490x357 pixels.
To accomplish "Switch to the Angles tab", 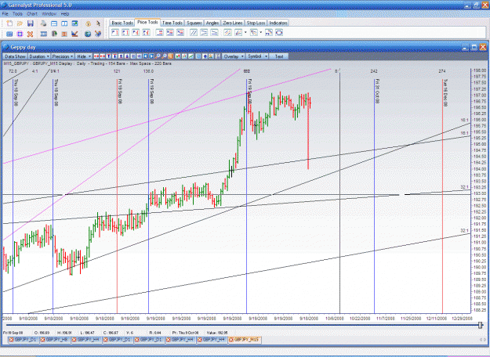I will (212, 23).
